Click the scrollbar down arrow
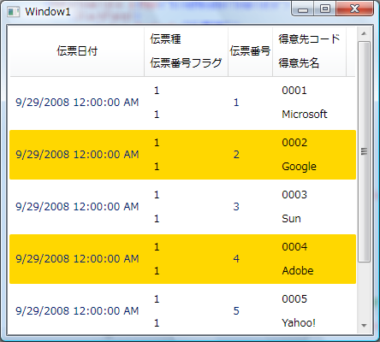The height and width of the screenshot is (342, 380). 364,325
